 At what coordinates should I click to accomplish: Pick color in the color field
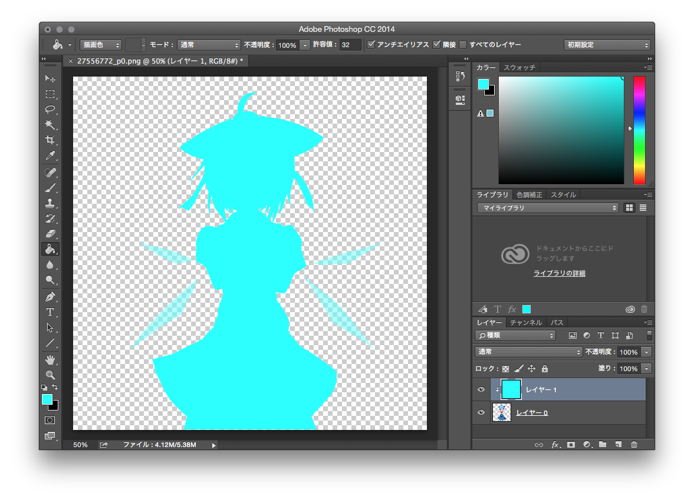[561, 130]
